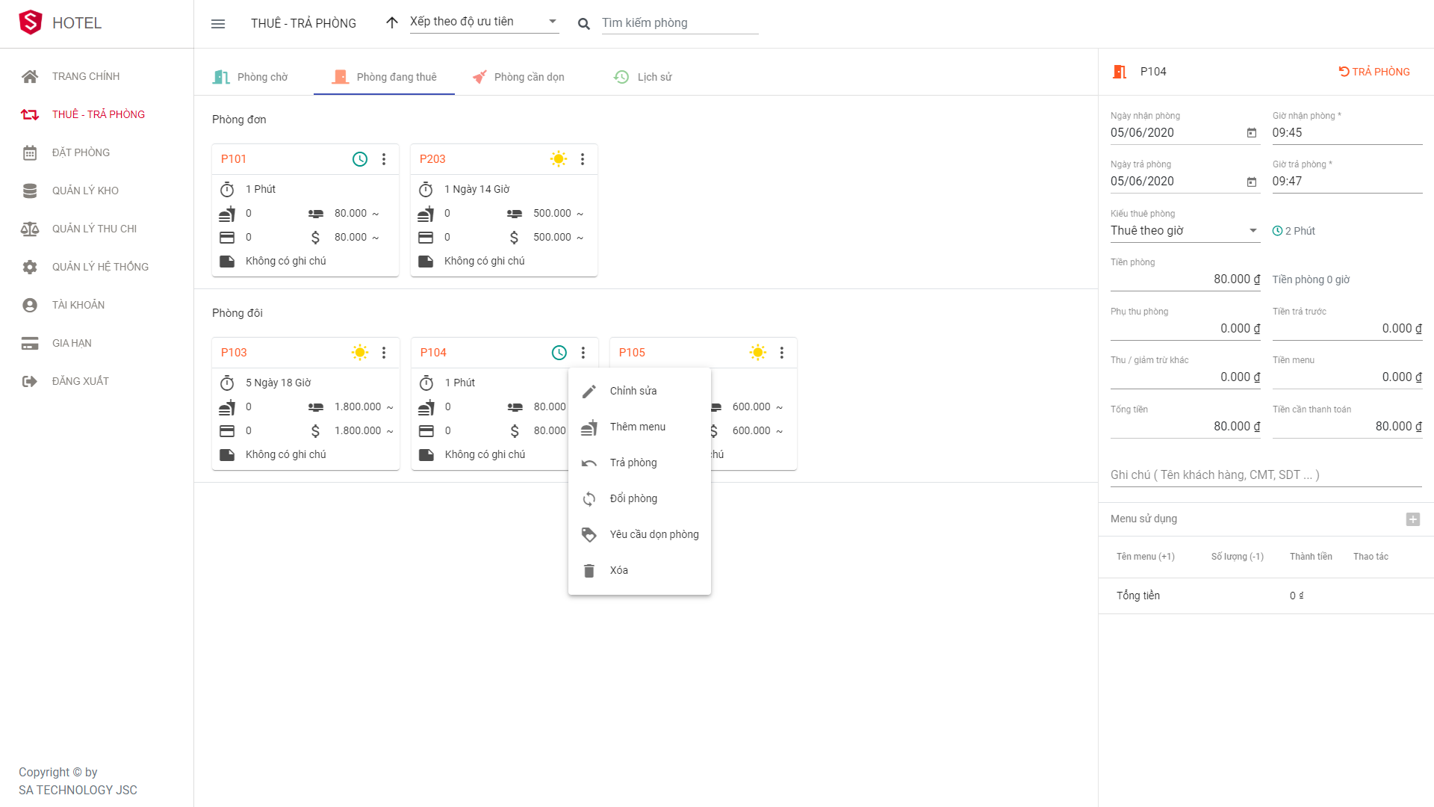Viewport: 1434px width, 807px height.
Task: Click the P103 daily rental sun icon
Action: point(360,353)
